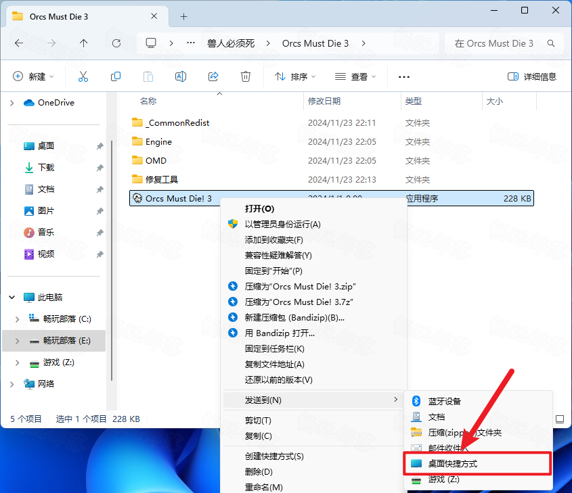Viewport: 572px width, 493px height.
Task: Choose 固定到任务栏(K) in context menu
Action: click(315, 349)
